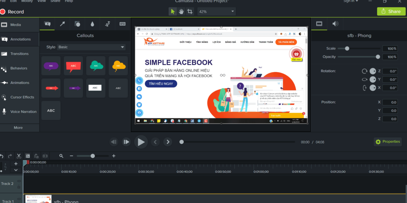This screenshot has width=407, height=203.
Task: Click the timeline zoom magnifier icon
Action: (61, 156)
